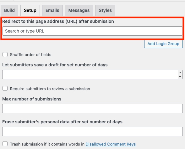Viewport: 185px width, 149px height.
Task: Open the Disallowed Comment Keys link
Action: (x=111, y=144)
